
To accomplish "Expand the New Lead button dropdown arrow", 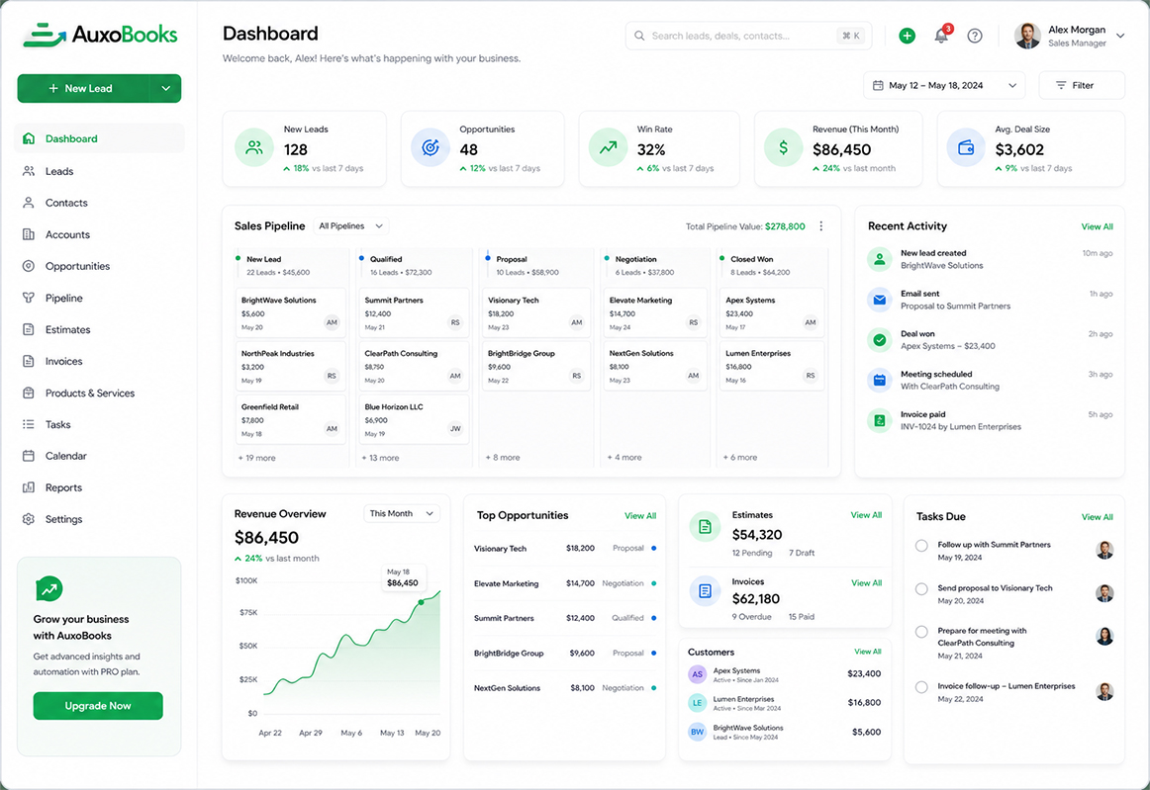I will [x=165, y=88].
